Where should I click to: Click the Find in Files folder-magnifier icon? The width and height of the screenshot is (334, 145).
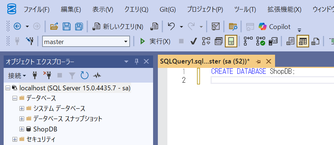click(x=233, y=27)
